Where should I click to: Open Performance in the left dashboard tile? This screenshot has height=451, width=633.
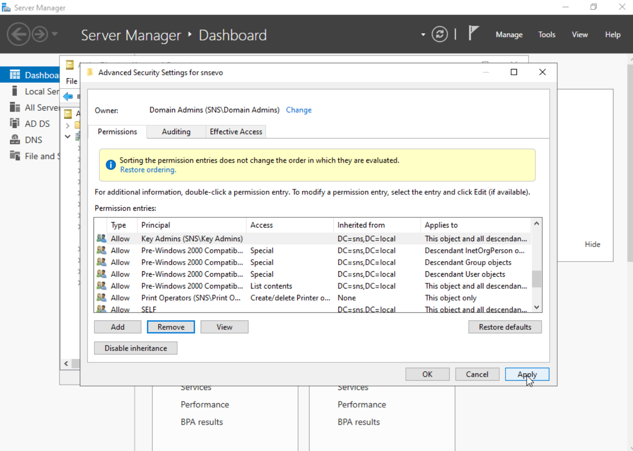click(205, 405)
